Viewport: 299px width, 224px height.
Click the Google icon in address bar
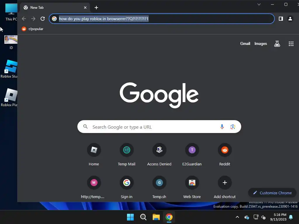point(54,19)
